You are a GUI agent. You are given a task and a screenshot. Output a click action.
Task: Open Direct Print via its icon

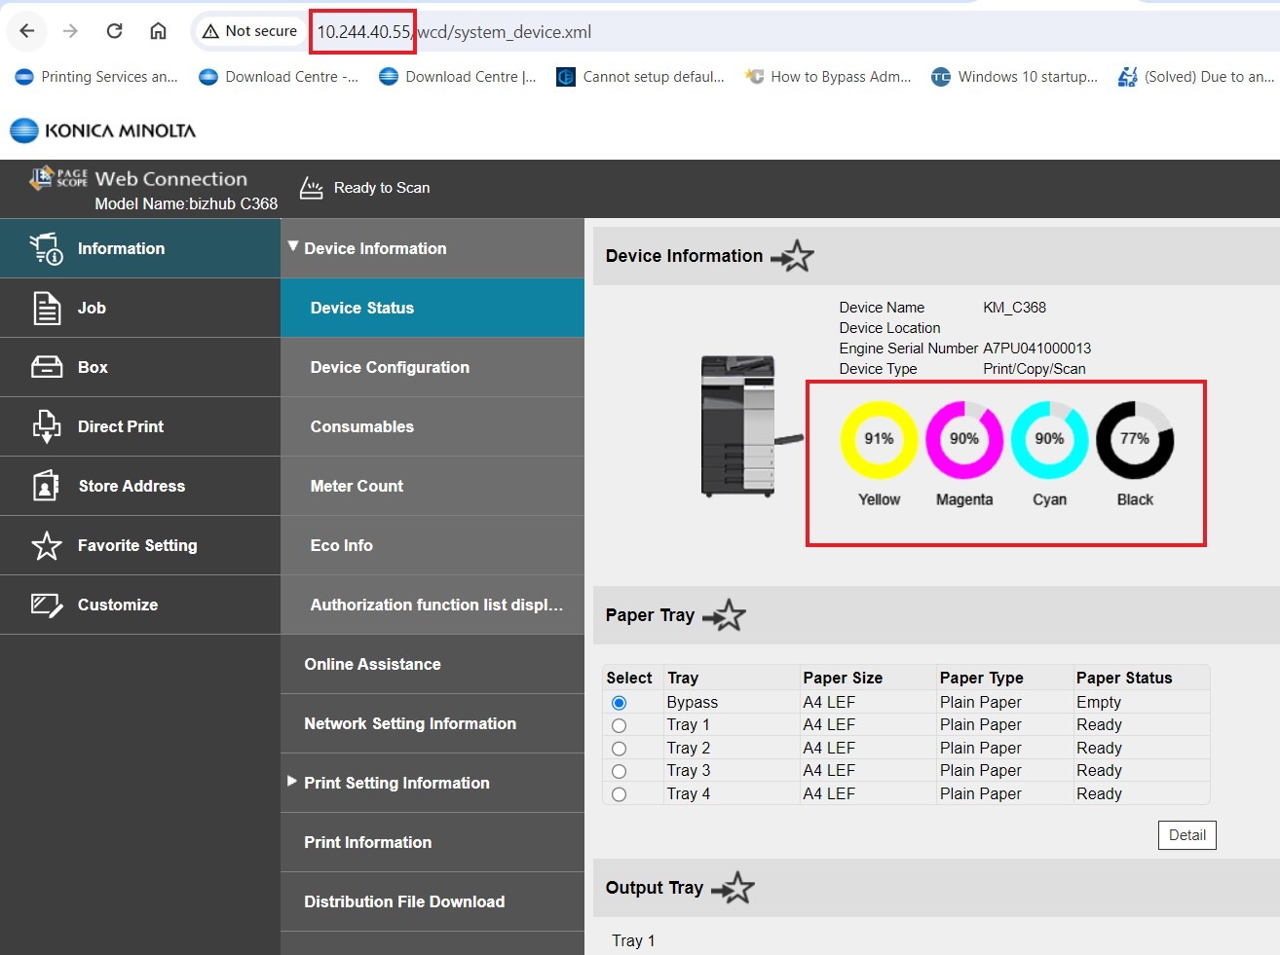click(46, 426)
